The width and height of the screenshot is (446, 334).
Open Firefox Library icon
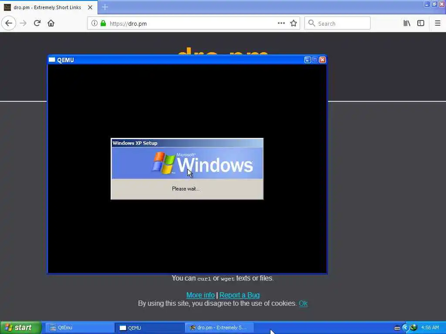click(x=407, y=23)
